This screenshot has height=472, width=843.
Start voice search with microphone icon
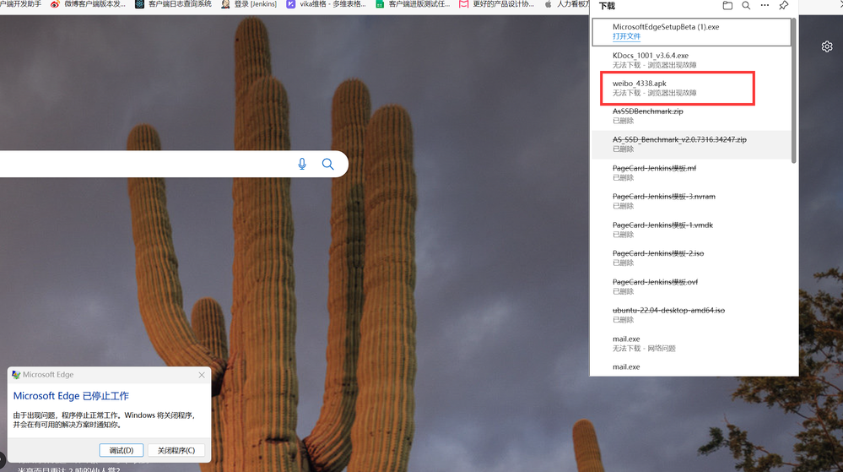point(302,164)
